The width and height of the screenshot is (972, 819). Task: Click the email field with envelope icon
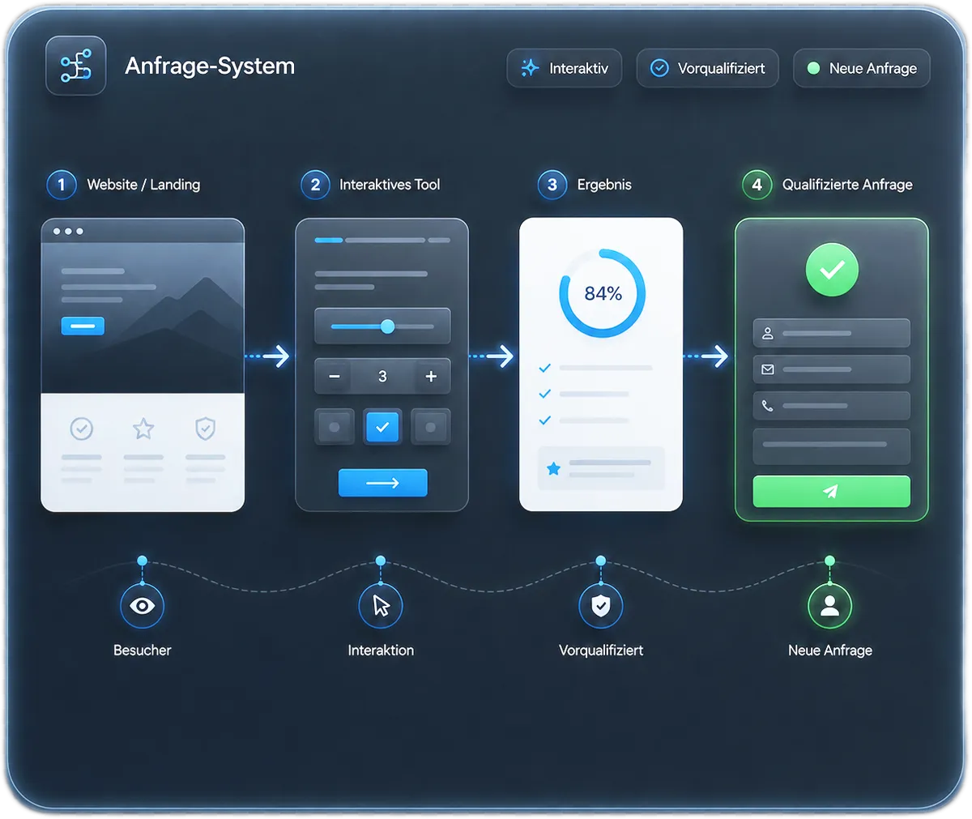click(831, 369)
